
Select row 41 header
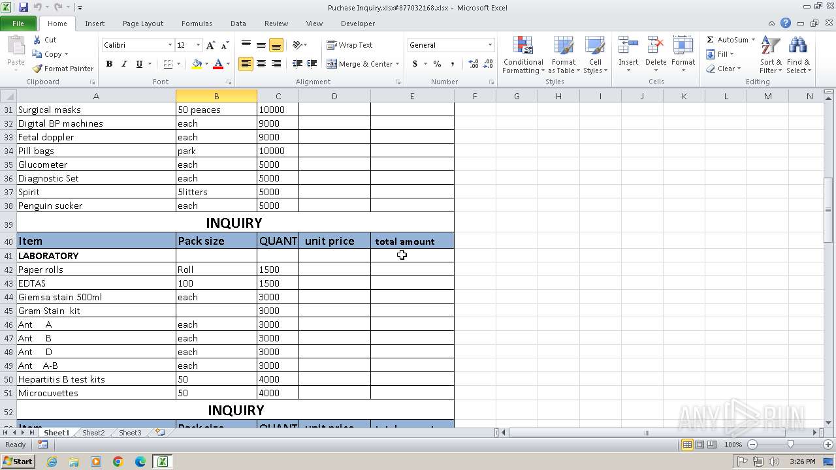[x=8, y=256]
